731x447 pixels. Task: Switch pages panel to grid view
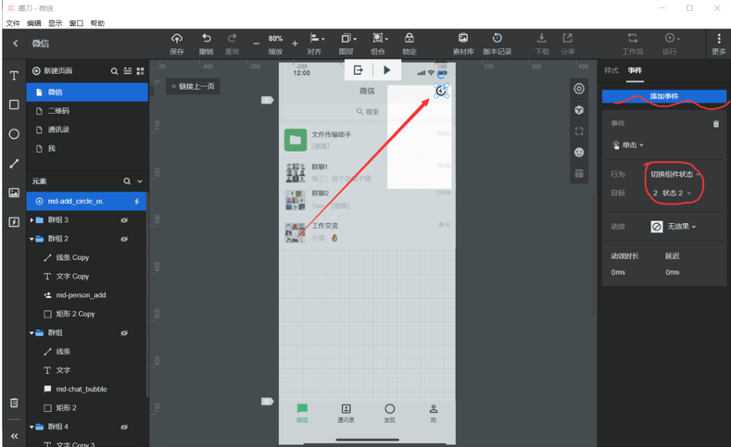pos(140,71)
